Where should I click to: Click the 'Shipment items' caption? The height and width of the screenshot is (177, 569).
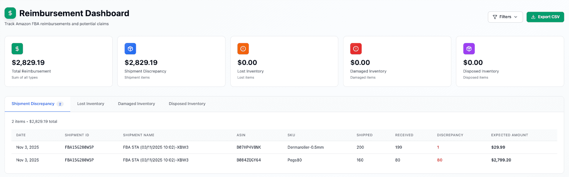point(137,77)
